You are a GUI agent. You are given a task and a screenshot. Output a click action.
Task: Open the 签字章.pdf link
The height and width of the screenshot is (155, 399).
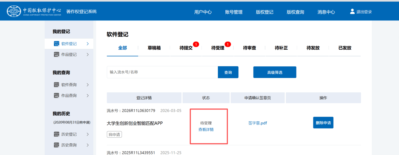pos(258,123)
